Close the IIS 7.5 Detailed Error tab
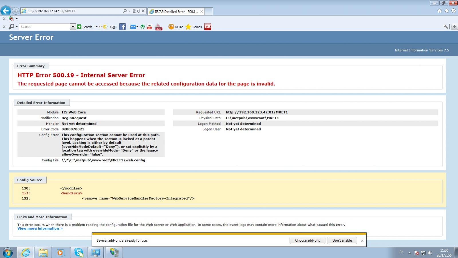Viewport: 458px width, 258px height. pos(202,11)
